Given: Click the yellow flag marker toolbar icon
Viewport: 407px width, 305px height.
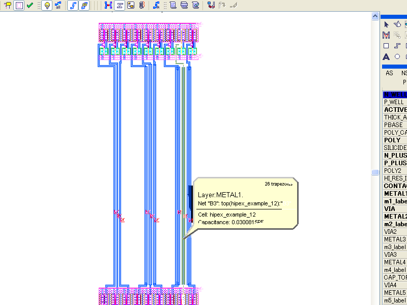Looking at the screenshot, I should (8, 6).
